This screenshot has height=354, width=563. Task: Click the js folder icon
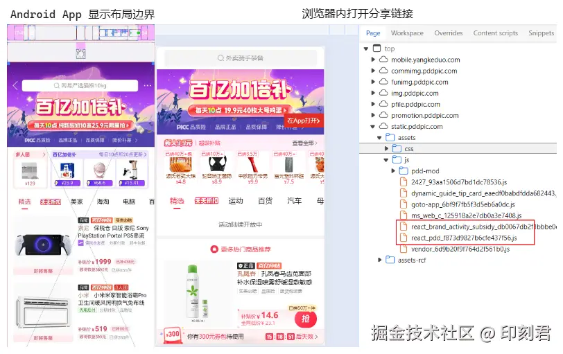pos(397,159)
